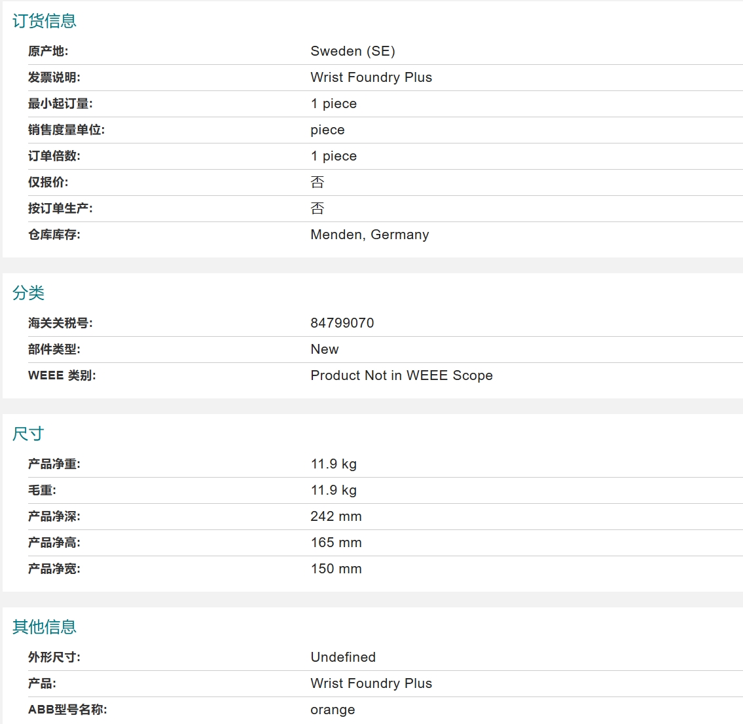
Task: Select Wrist Foundry Plus in the 产品 row
Action: [x=371, y=683]
